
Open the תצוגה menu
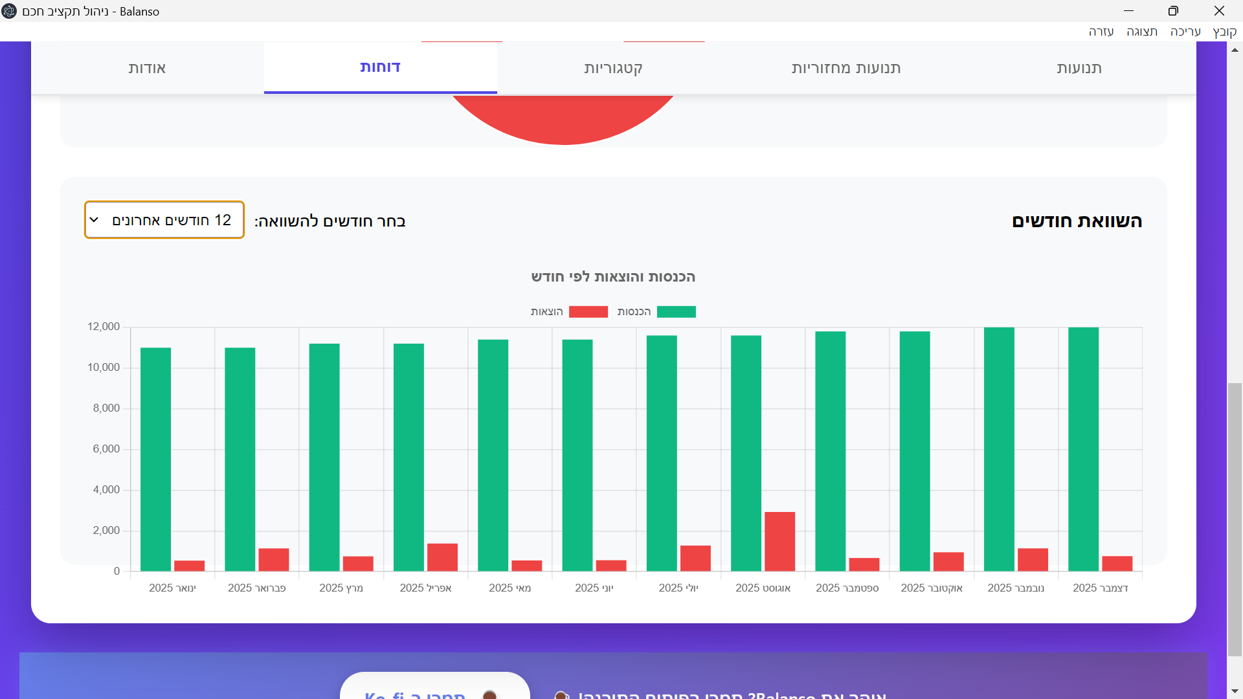click(1141, 32)
